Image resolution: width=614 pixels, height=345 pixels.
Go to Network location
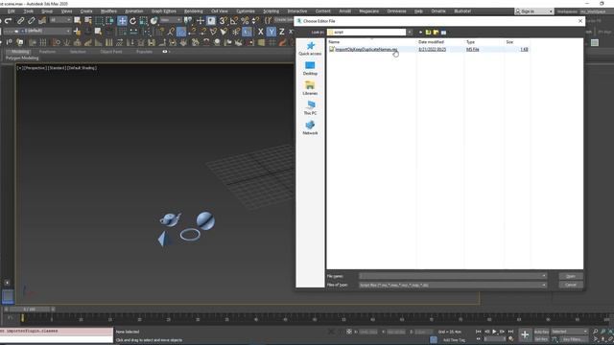pyautogui.click(x=310, y=127)
